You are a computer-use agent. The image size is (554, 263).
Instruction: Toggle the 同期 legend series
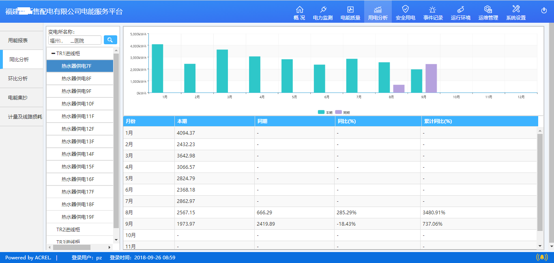pyautogui.click(x=342, y=112)
